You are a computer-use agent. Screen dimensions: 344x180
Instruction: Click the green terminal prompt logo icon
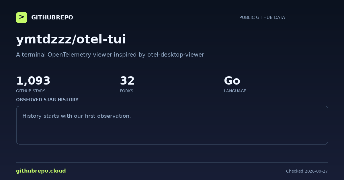pyautogui.click(x=21, y=17)
